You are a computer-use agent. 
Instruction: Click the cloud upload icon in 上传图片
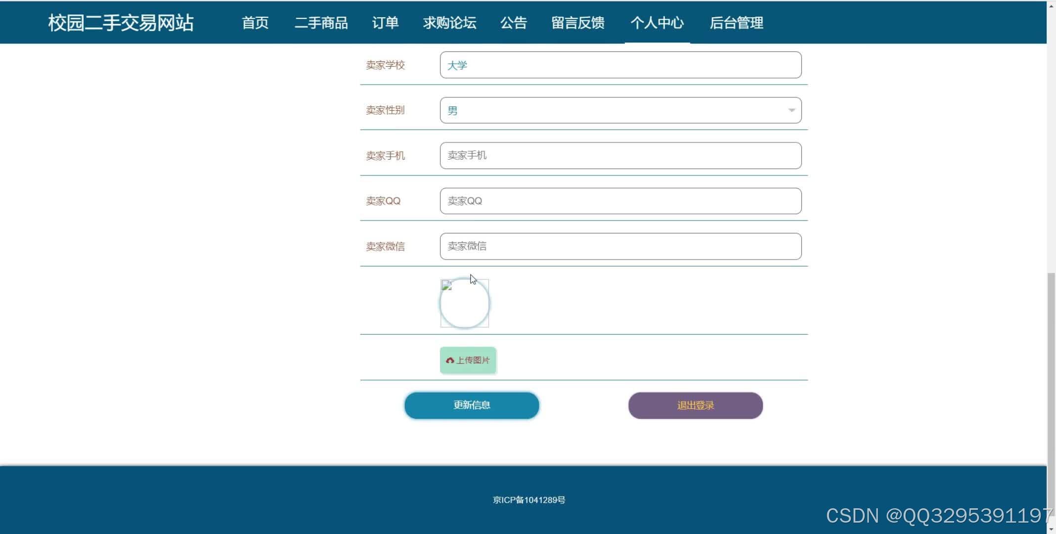[450, 360]
